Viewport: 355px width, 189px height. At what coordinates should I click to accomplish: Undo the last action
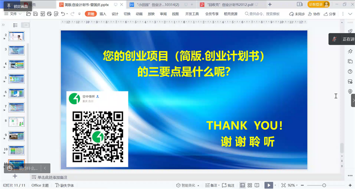tap(63, 14)
